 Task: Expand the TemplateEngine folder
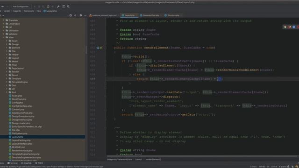(7, 82)
